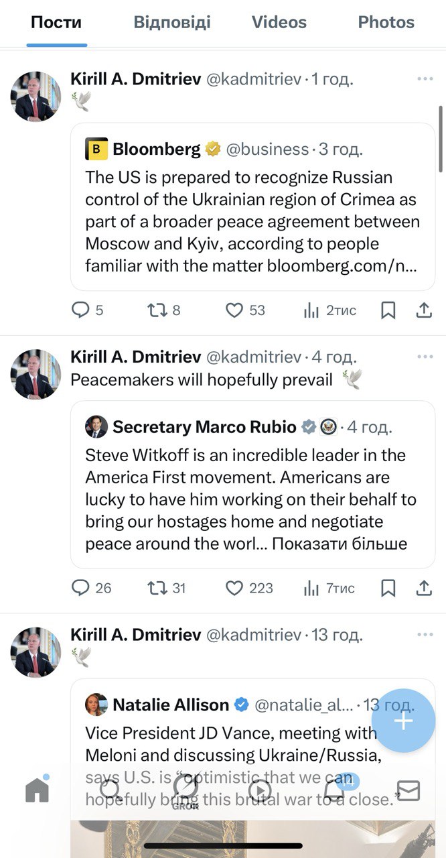Bookmark the "Peacemakers will hopefully prevail" post
This screenshot has width=446, height=858.
[x=388, y=588]
